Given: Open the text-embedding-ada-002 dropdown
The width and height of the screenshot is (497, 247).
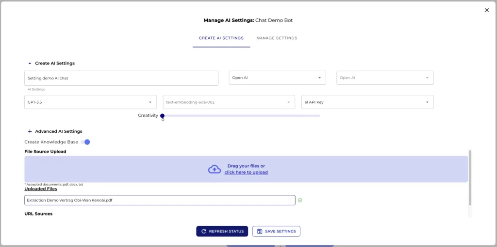Looking at the screenshot, I should pos(229,102).
